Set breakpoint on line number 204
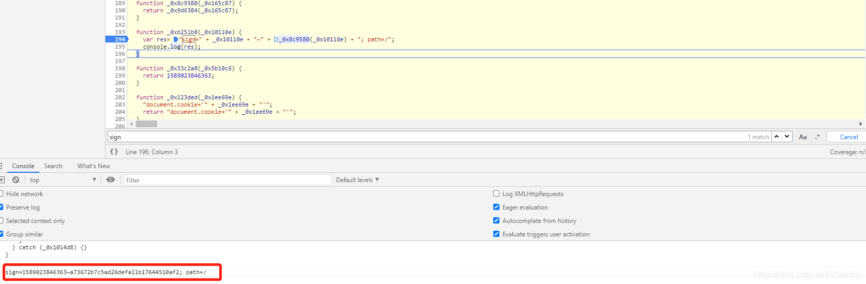866x284 pixels. [120, 112]
